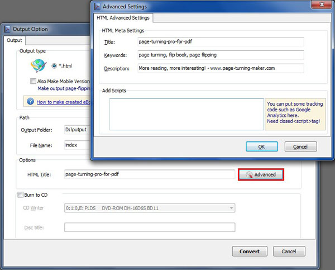Image resolution: width=335 pixels, height=270 pixels.
Task: Click the globe HTML output type icon
Action: (39, 65)
